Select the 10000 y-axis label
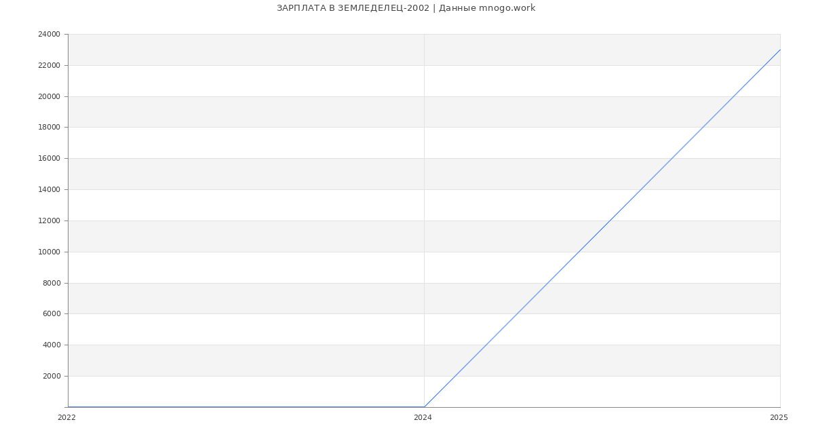 pyautogui.click(x=49, y=252)
